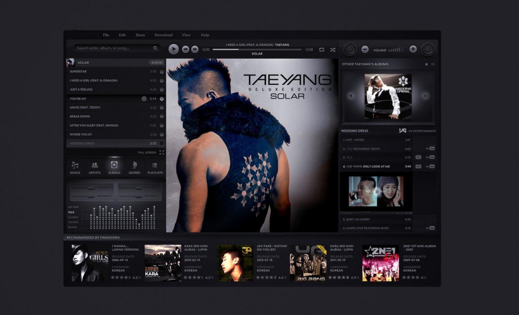
Task: Select MOVE (FEAT. TEDDY) song
Action: (116, 108)
